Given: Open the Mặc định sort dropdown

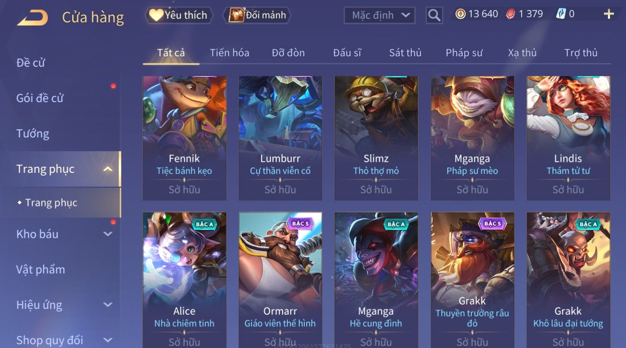Looking at the screenshot, I should point(380,15).
